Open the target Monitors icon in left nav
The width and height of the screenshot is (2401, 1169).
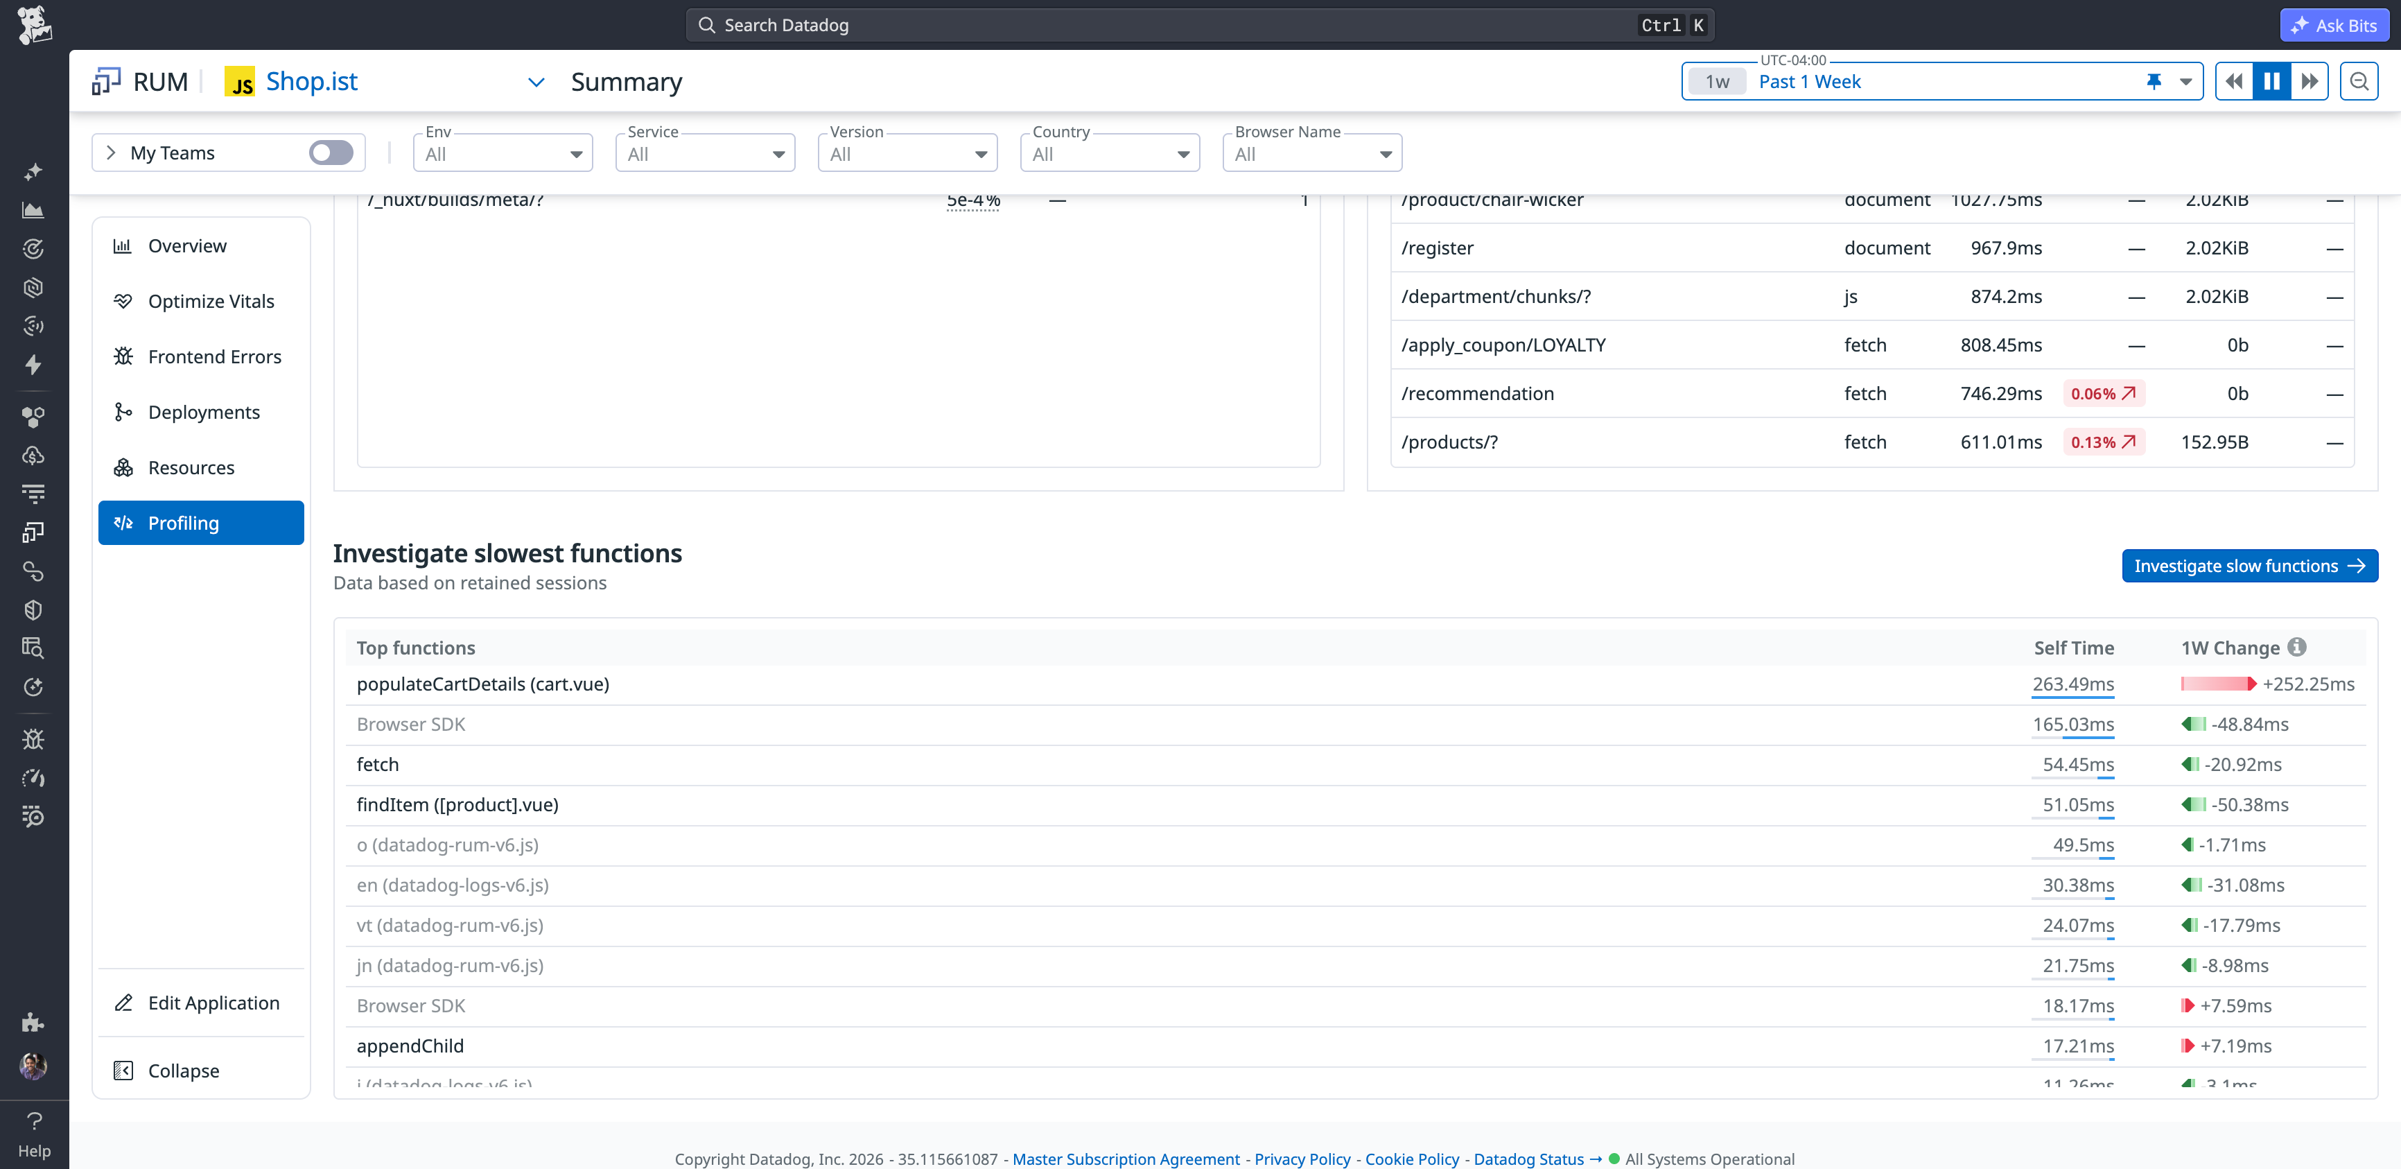point(33,249)
